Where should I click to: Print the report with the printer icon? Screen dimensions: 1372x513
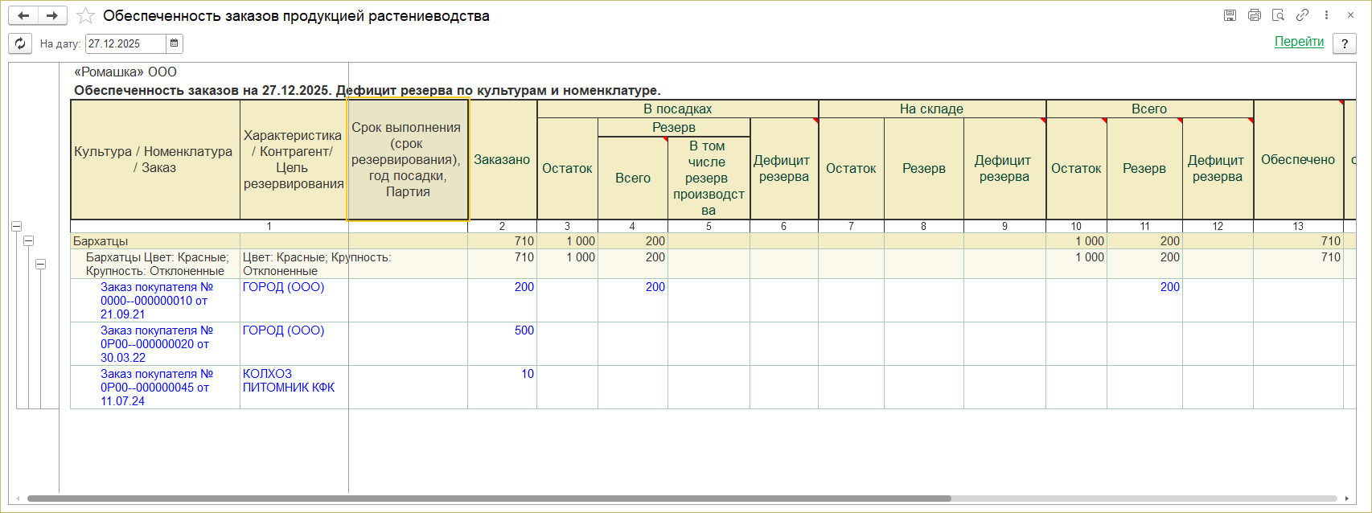tap(1254, 15)
